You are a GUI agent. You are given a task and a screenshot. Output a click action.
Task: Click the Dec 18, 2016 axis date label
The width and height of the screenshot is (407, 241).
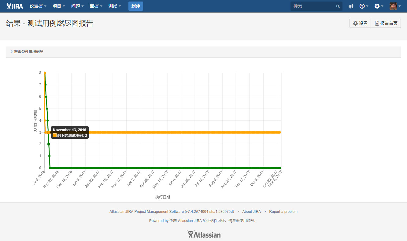pos(65,179)
